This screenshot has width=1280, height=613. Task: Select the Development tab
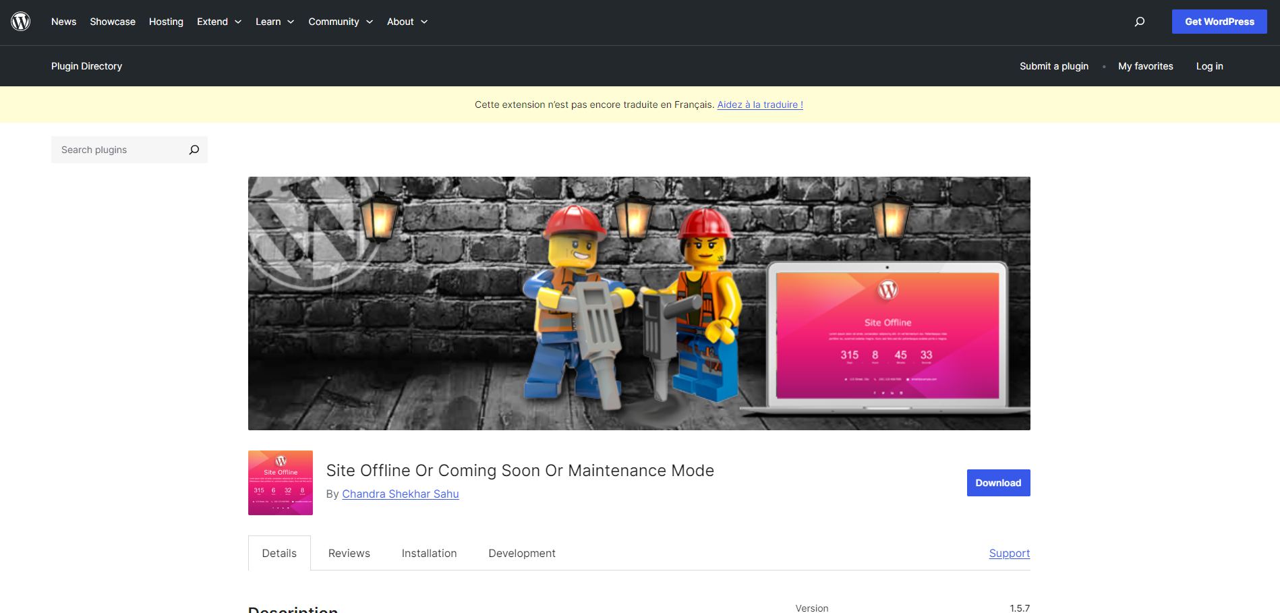(521, 553)
